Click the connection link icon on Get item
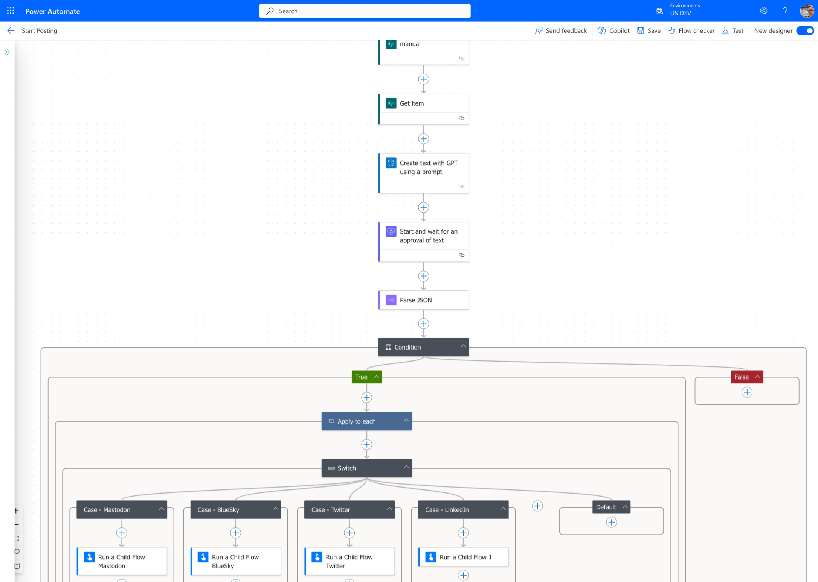818x582 pixels. tap(461, 118)
